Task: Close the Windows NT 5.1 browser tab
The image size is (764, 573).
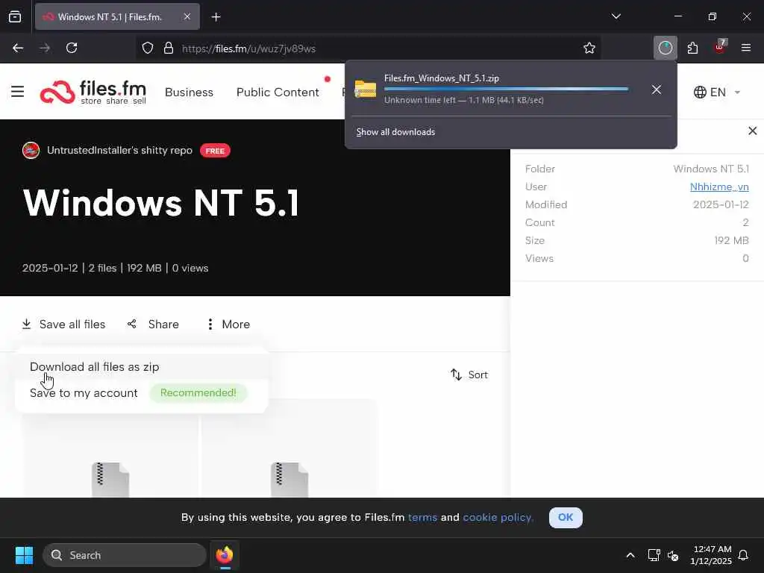Action: [x=187, y=16]
